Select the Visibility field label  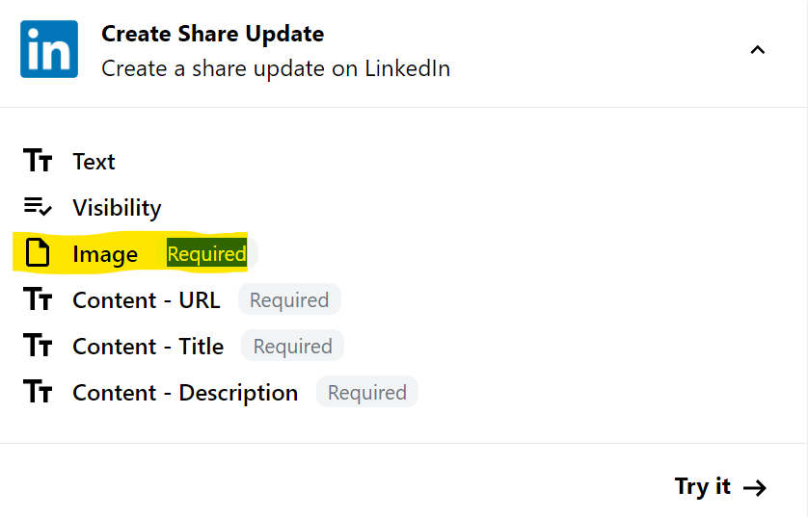(x=117, y=208)
